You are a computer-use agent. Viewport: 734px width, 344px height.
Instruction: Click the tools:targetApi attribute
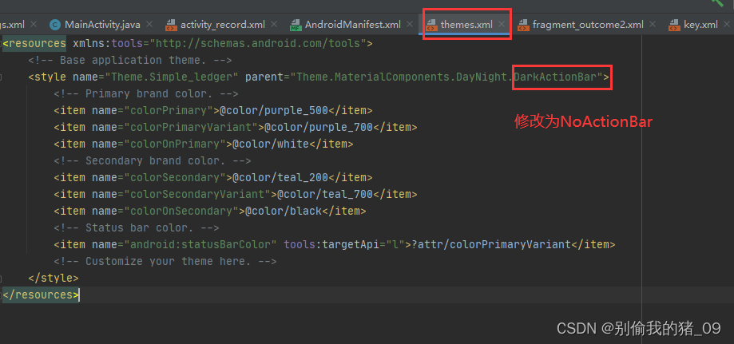click(345, 245)
